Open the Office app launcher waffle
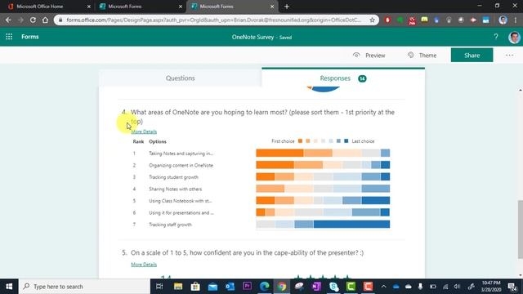 [x=9, y=37]
